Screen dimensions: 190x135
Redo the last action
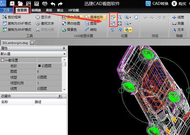pyautogui.click(x=60, y=4)
